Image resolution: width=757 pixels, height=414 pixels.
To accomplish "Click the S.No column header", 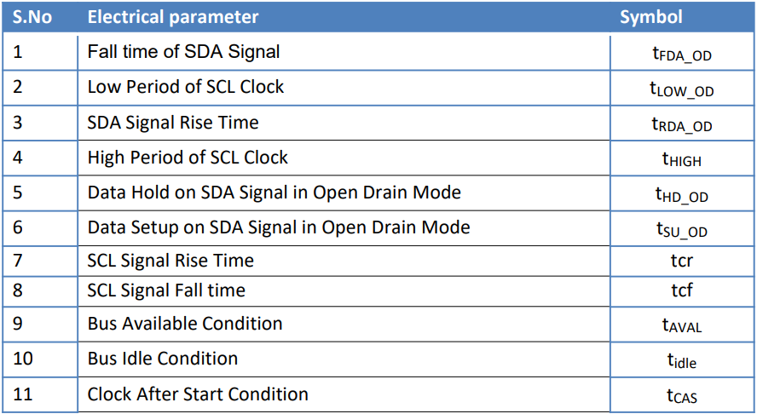I will 32,17.
